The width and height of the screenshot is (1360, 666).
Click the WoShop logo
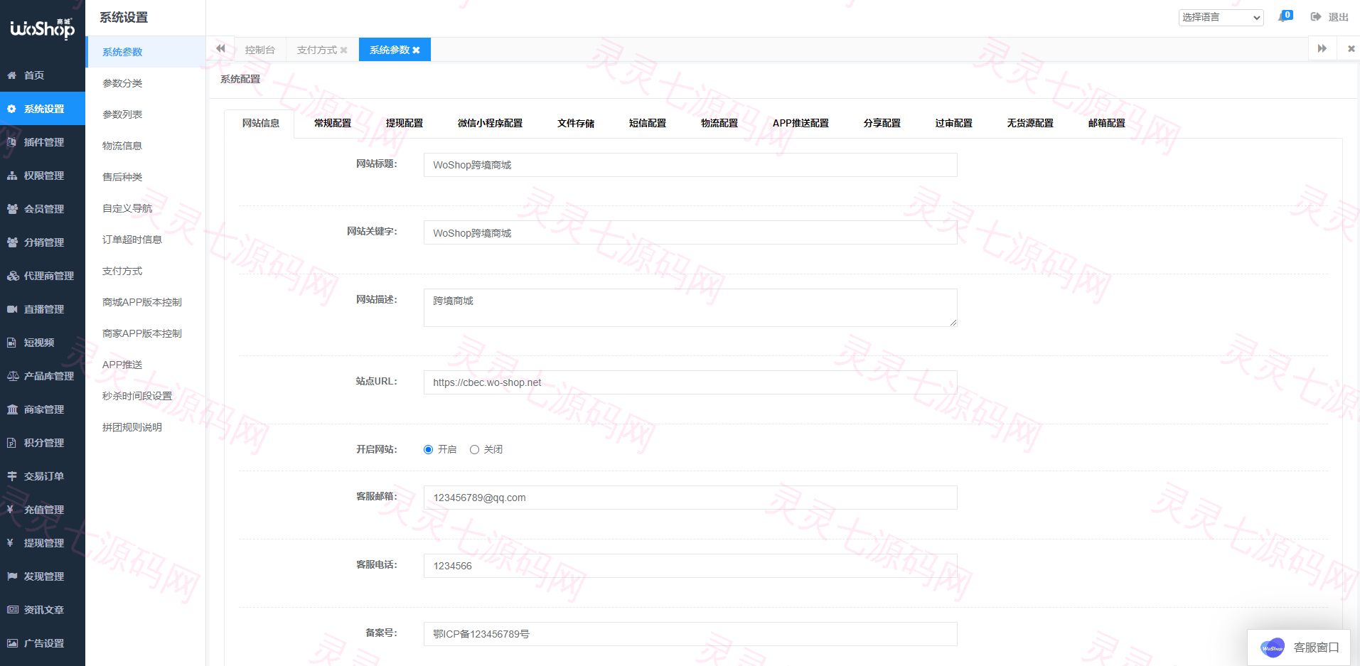pyautogui.click(x=43, y=28)
